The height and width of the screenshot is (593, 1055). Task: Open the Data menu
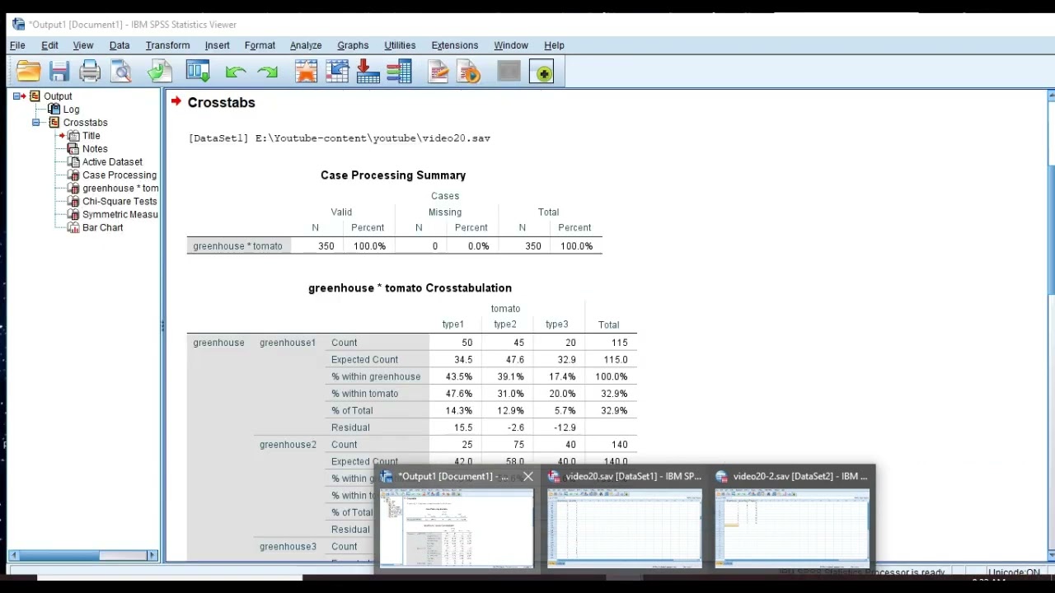[x=120, y=45]
